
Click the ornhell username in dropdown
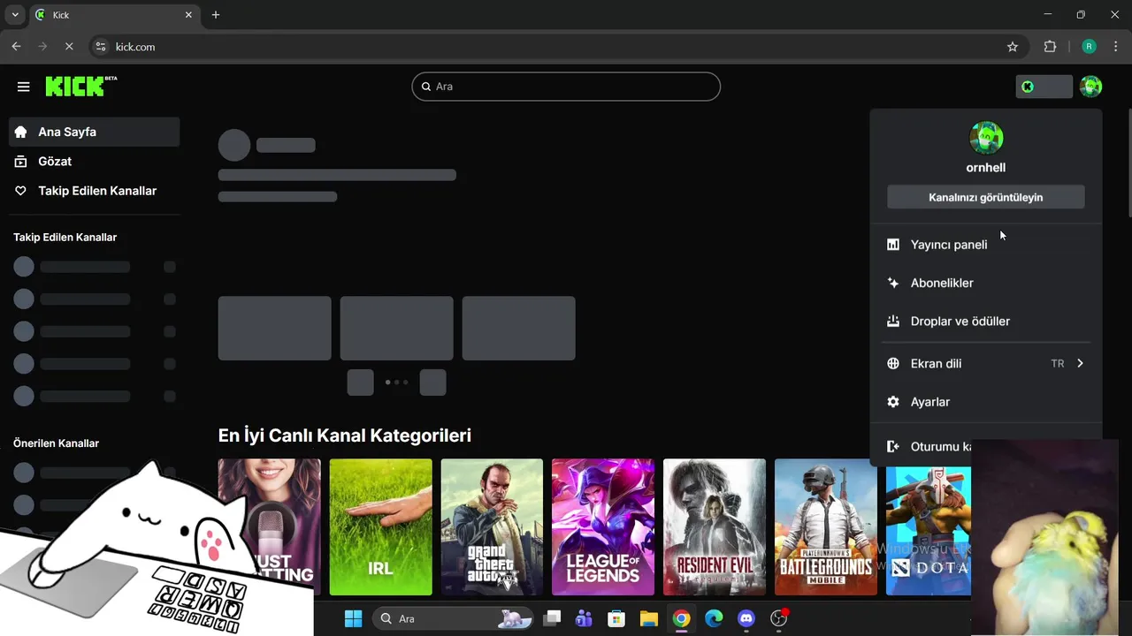pyautogui.click(x=986, y=168)
